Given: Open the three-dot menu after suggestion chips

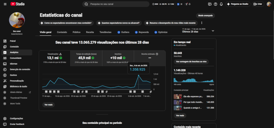Looking at the screenshot, I should click(x=202, y=23).
